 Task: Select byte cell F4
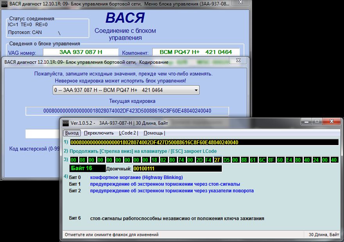(208, 160)
